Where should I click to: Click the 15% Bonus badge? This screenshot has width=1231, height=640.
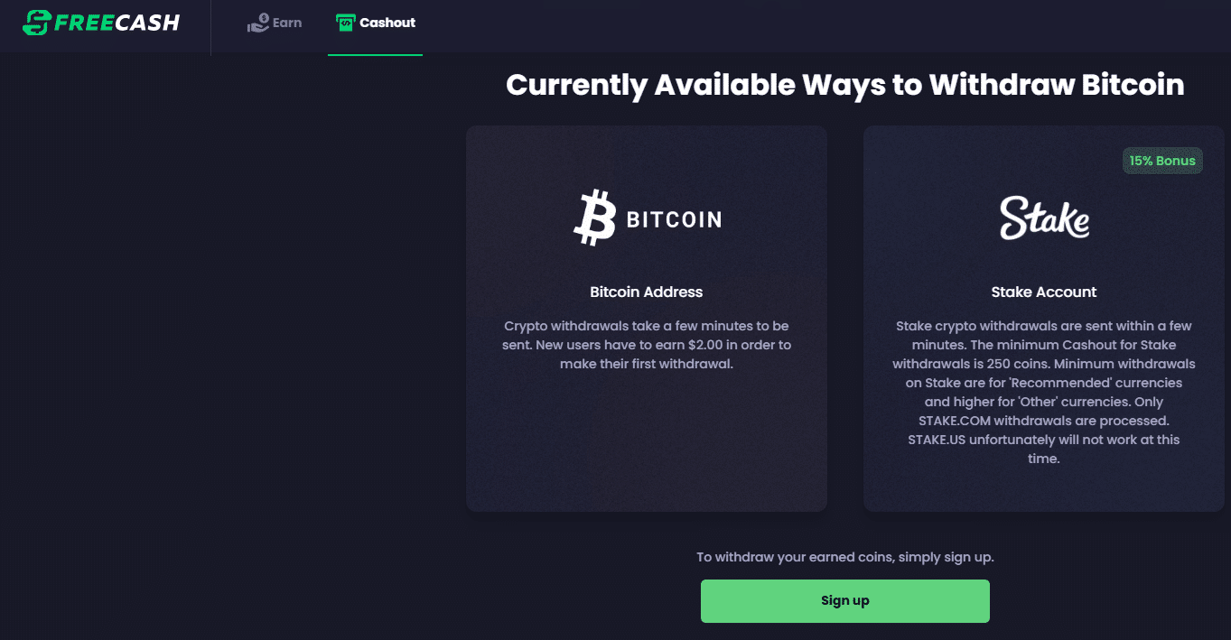point(1161,161)
